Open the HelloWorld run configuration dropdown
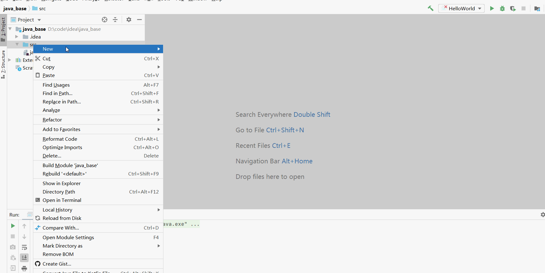This screenshot has width=545, height=273. coord(461,8)
